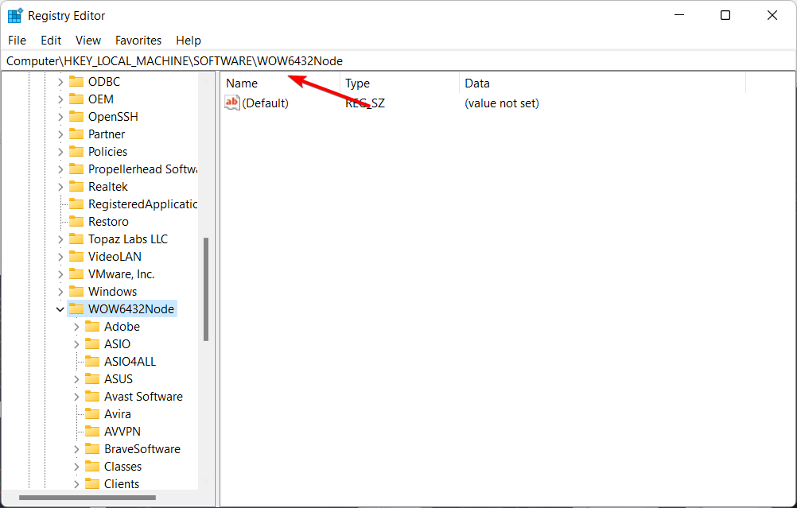Viewport: 797px width, 508px height.
Task: Select the (Default) value name
Action: point(266,103)
